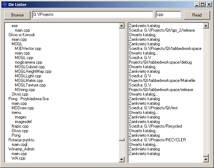
Task: Focus the G:\!Projects path field
Action: (93, 14)
